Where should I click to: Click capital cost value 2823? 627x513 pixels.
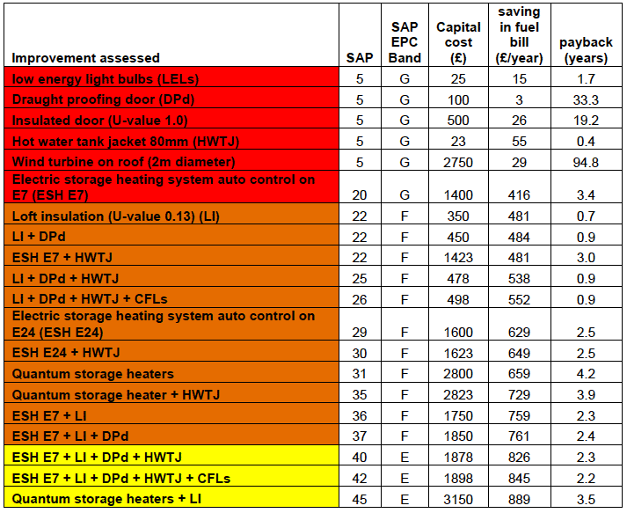tap(458, 395)
